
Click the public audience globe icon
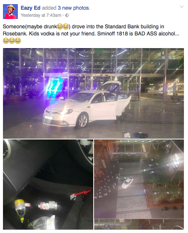click(67, 15)
